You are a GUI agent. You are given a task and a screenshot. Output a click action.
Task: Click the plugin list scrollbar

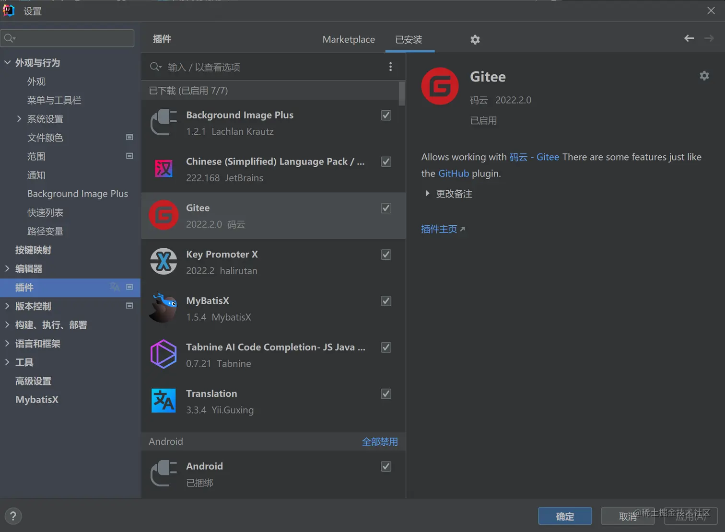coord(402,93)
